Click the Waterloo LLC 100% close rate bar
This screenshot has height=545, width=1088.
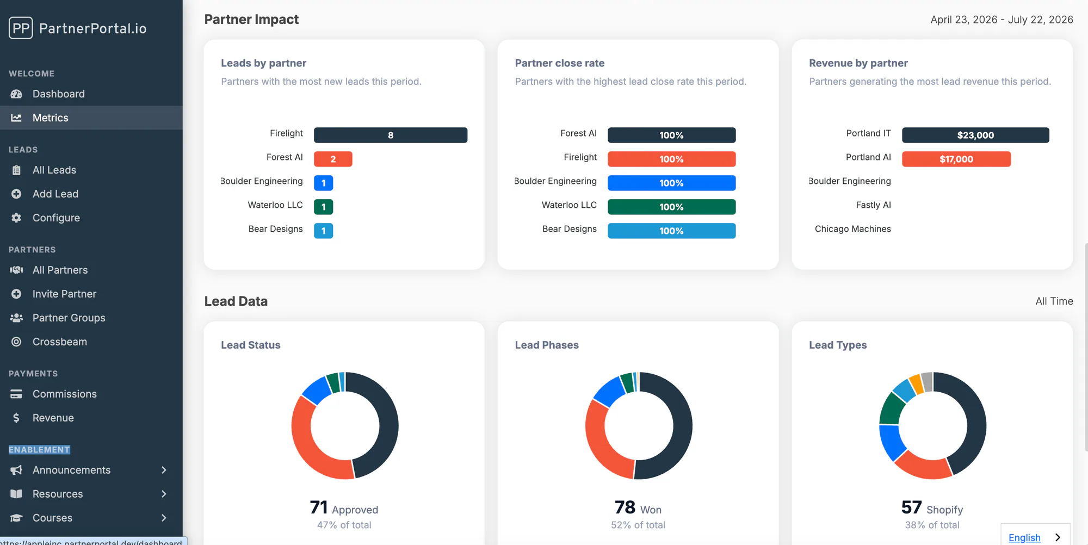click(671, 207)
